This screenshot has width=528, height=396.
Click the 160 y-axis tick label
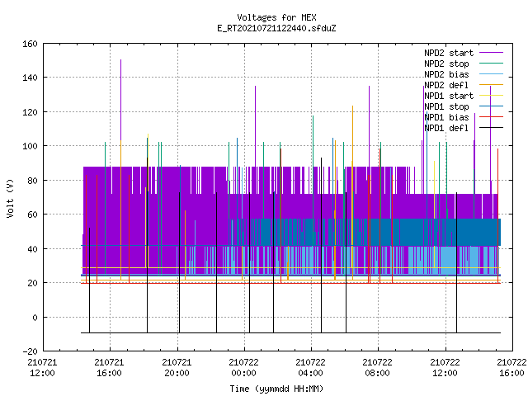click(30, 44)
